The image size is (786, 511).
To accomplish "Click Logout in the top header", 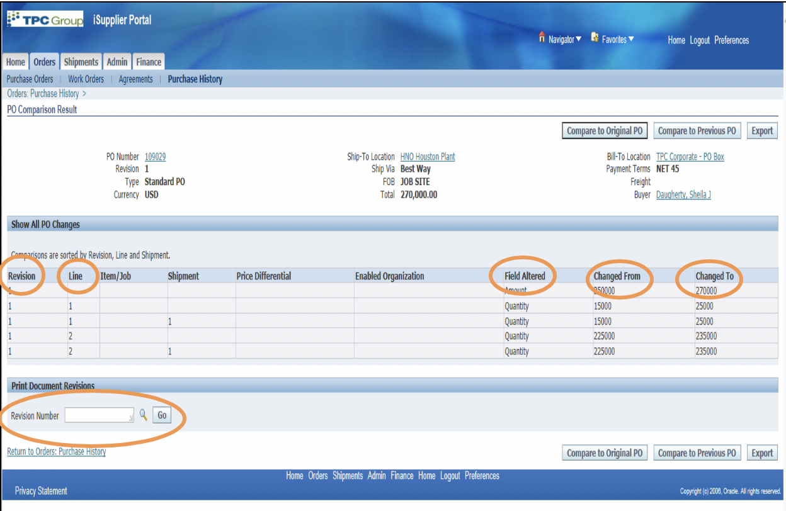I will pyautogui.click(x=700, y=40).
